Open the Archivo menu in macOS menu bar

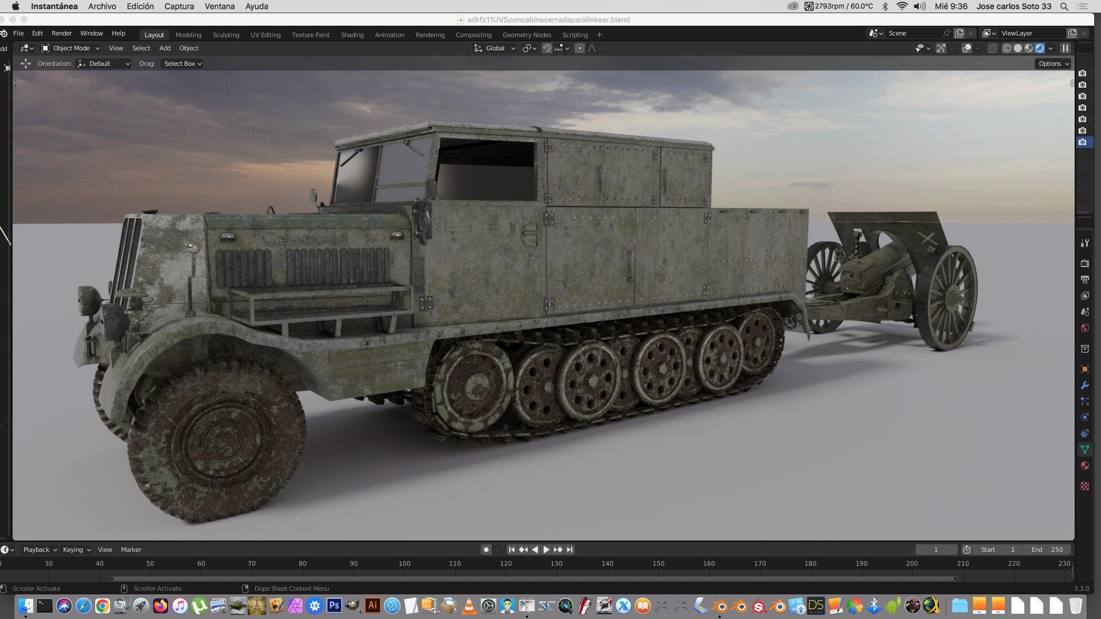point(102,6)
